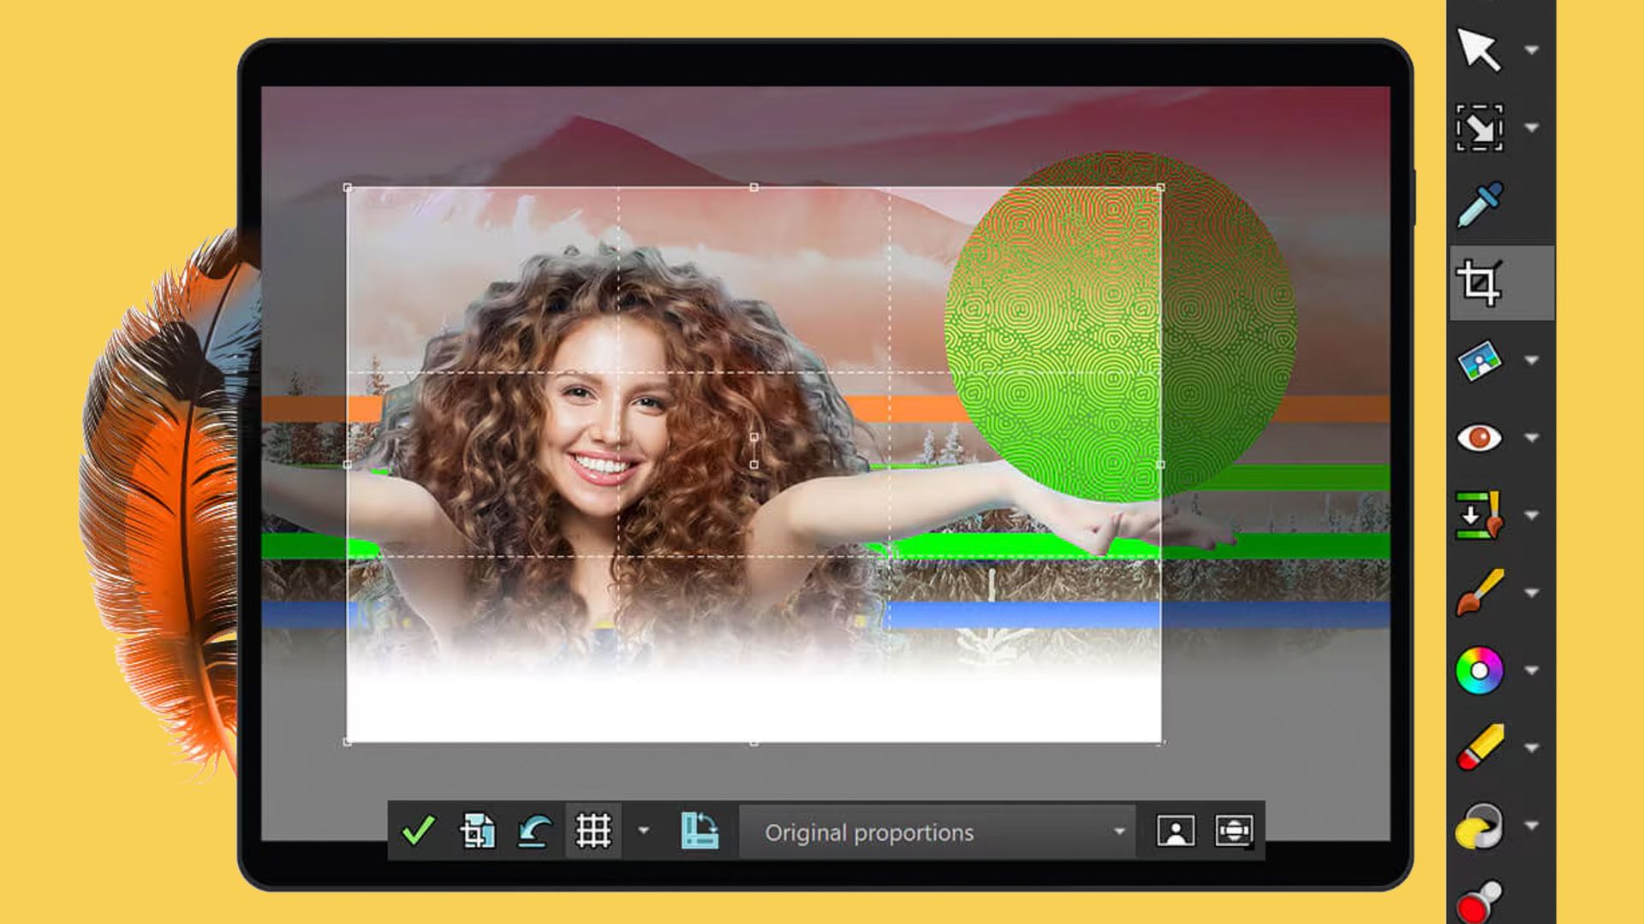The image size is (1644, 924).
Task: Toggle the rotate crop rectangle option
Action: [x=699, y=831]
